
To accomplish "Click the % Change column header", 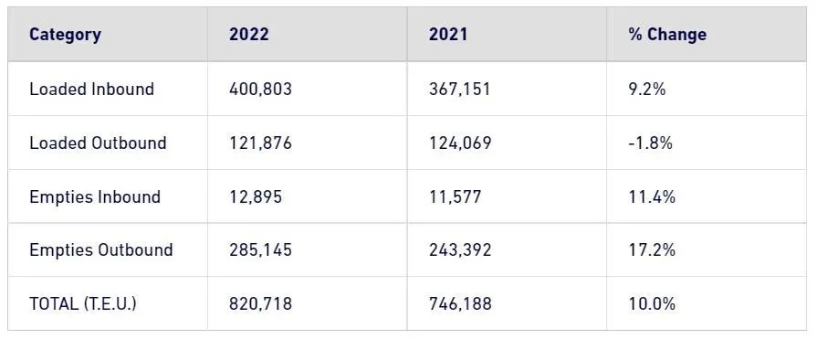I will (x=667, y=35).
